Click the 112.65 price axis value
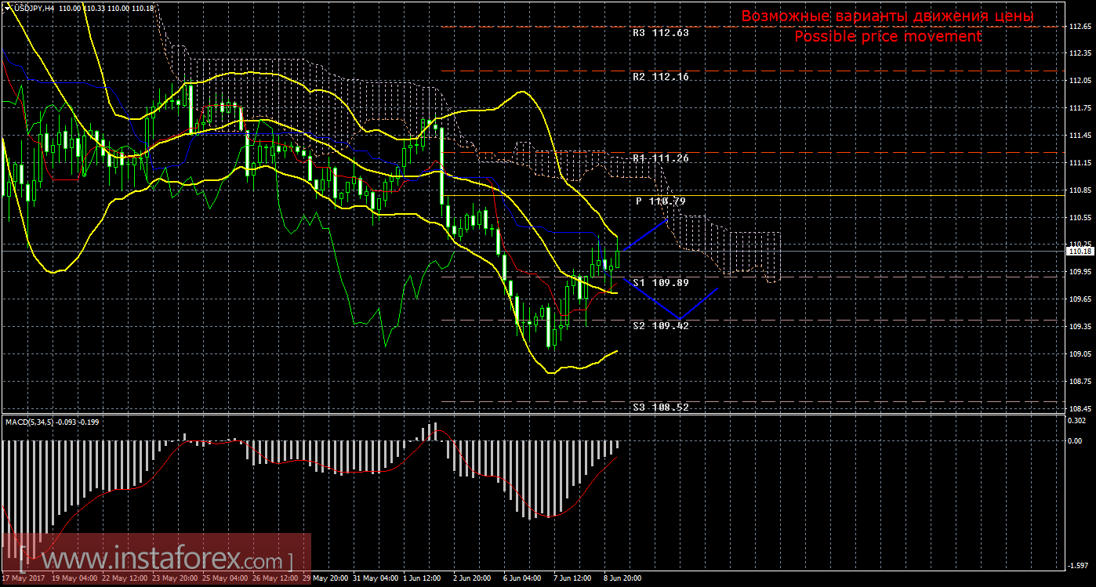This screenshot has height=587, width=1096. tap(1080, 26)
